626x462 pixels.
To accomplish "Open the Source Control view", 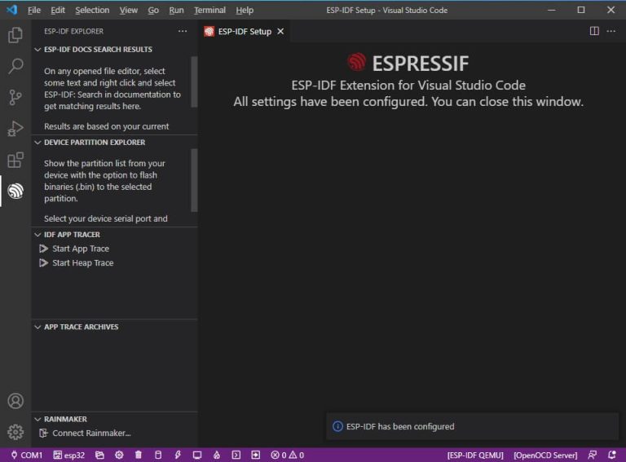I will click(15, 98).
